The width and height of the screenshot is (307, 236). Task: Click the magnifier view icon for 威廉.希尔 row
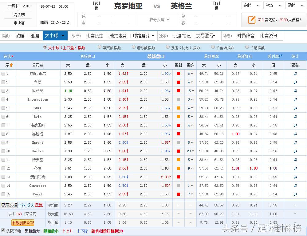pyautogui.click(x=296, y=74)
